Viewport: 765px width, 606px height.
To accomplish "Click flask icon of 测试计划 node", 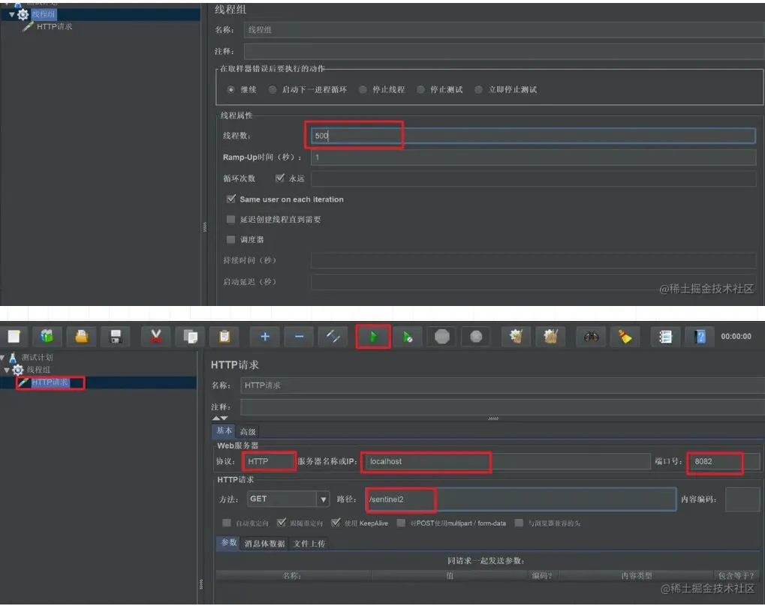I will tap(14, 357).
